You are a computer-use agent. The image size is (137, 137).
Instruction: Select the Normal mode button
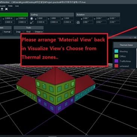(x=7, y=32)
